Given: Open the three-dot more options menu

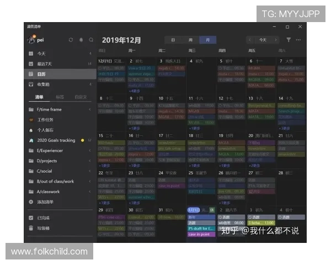Looking at the screenshot, I should coord(298,40).
